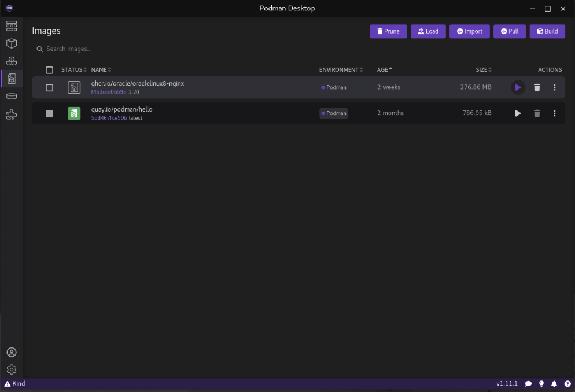Screen dimensions: 575x392
Task: Toggle the select-all images checkbox
Action: click(49, 70)
